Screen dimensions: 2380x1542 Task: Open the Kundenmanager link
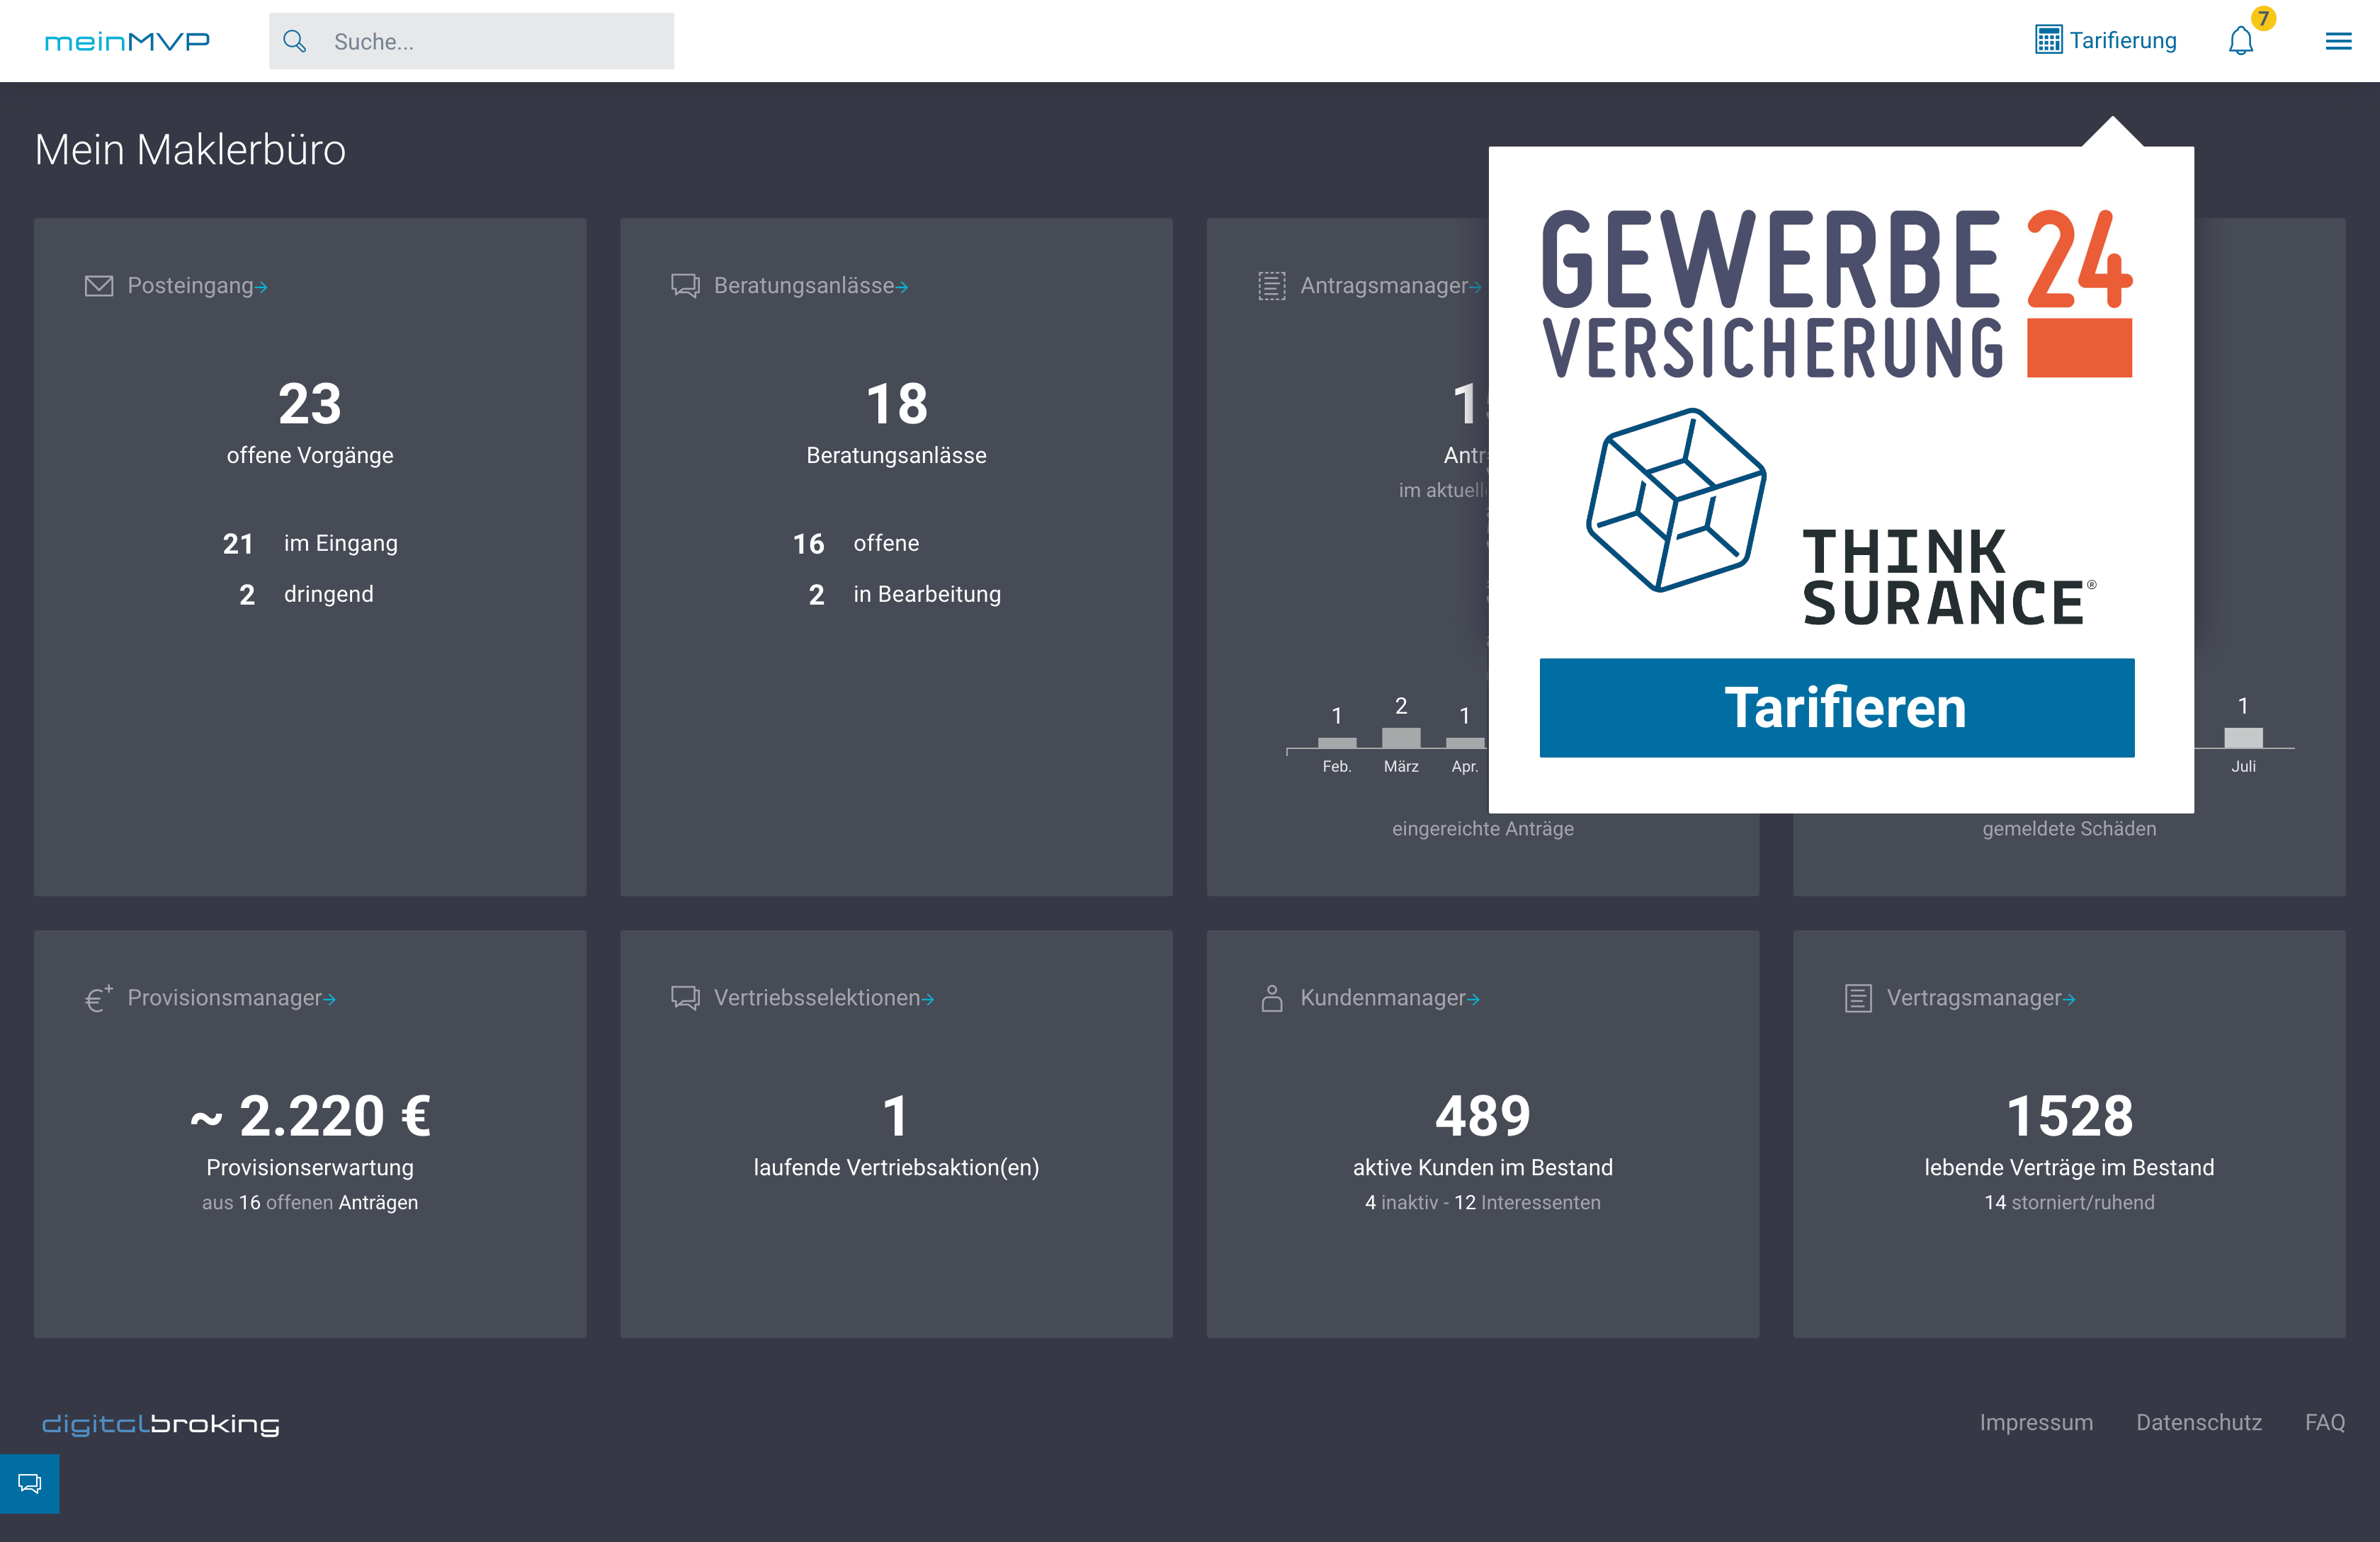click(x=1389, y=998)
